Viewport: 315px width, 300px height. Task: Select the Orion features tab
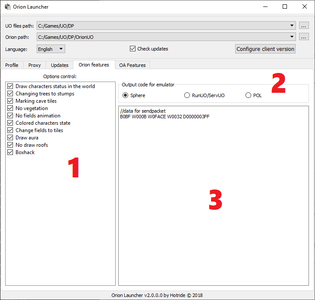pyautogui.click(x=94, y=65)
